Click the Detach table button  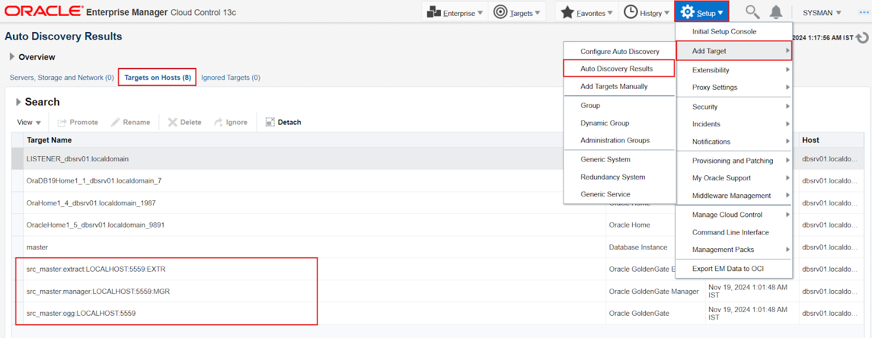point(283,122)
